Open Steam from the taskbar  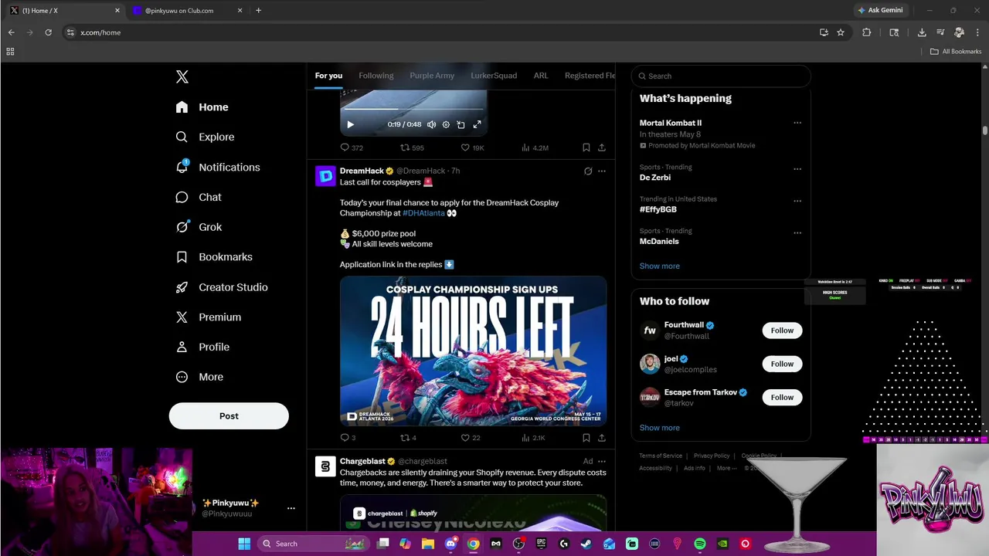[586, 544]
